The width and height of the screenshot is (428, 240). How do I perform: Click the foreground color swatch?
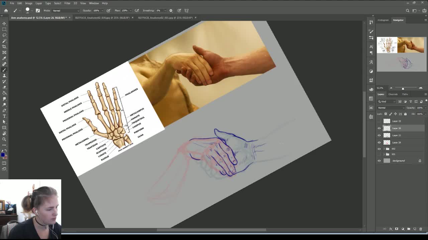point(3,155)
